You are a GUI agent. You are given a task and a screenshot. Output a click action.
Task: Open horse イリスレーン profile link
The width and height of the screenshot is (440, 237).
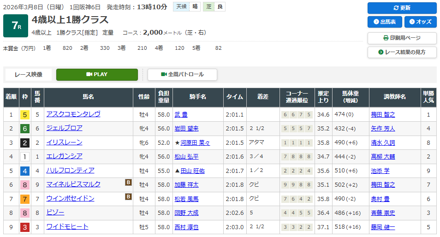click(x=64, y=142)
